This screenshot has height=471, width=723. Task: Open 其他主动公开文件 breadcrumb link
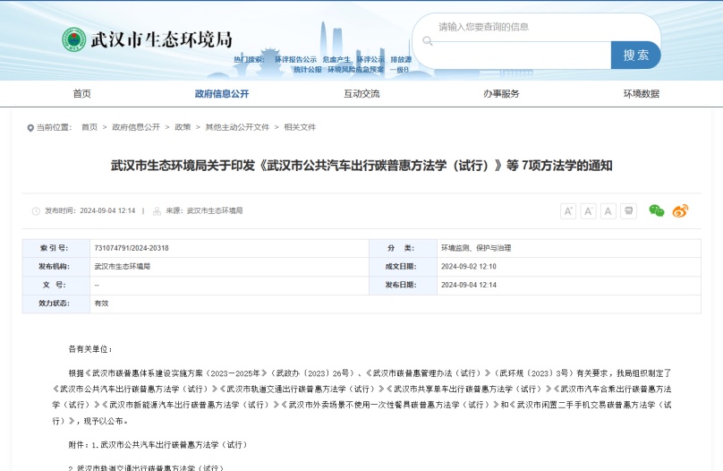[x=237, y=127]
